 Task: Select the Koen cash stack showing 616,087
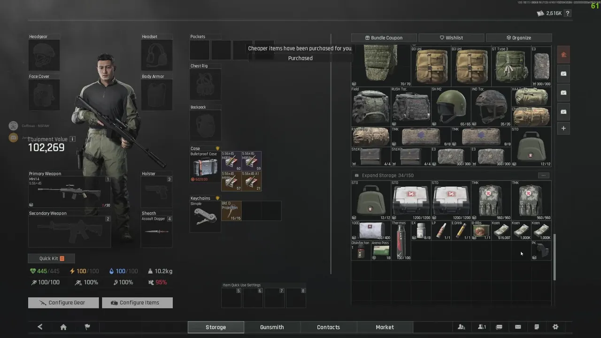501,230
